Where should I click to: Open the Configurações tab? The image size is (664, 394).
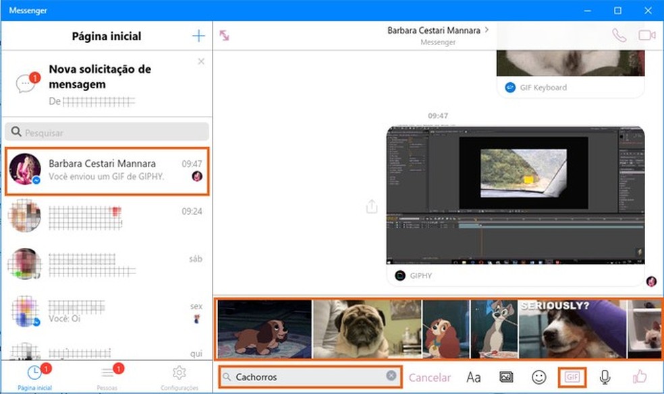point(179,376)
